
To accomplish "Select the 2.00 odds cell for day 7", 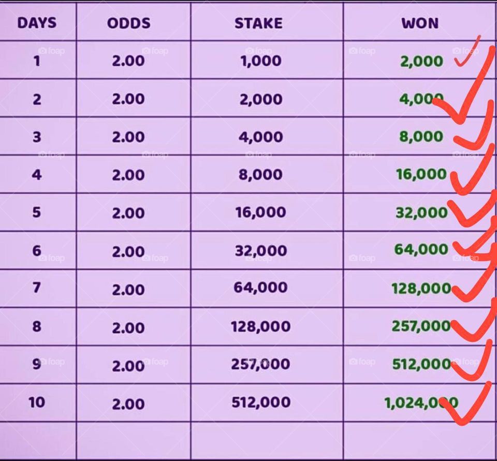I will pos(128,289).
